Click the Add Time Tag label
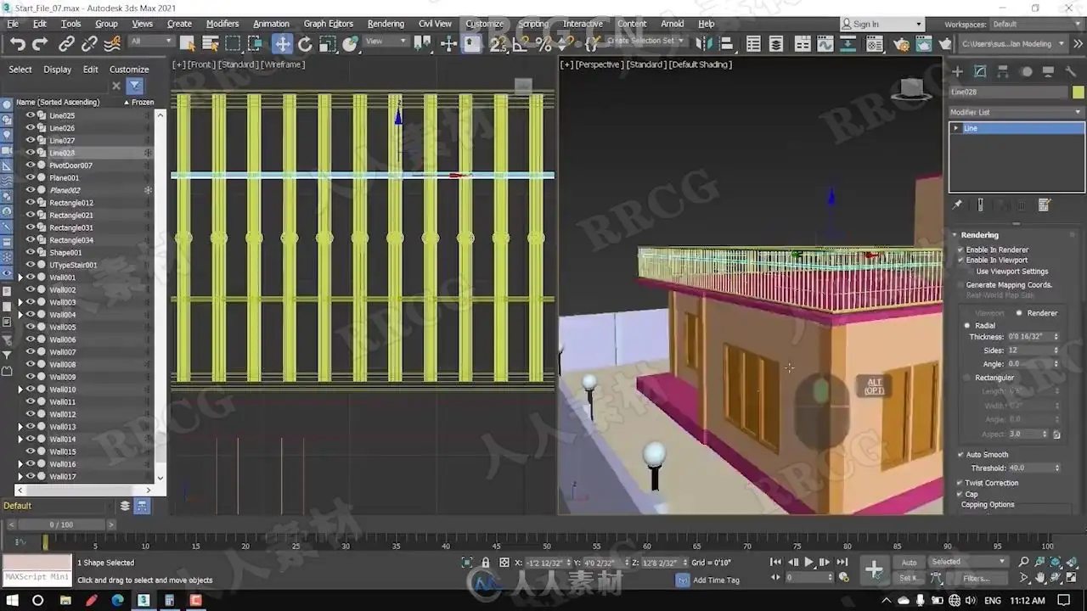The image size is (1087, 611). (x=716, y=580)
